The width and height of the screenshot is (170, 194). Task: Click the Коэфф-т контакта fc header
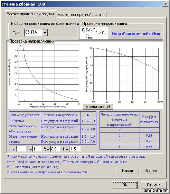click(x=149, y=119)
